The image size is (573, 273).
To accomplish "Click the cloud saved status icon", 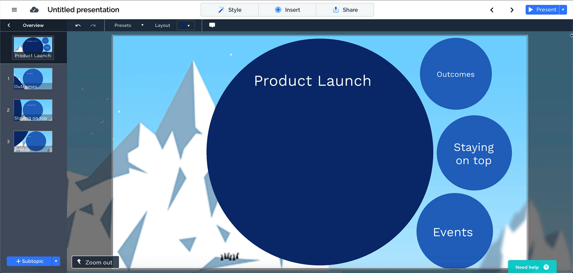I will [34, 10].
